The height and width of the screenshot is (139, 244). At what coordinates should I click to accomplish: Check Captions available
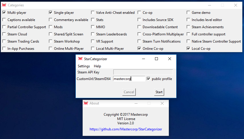point(4,20)
